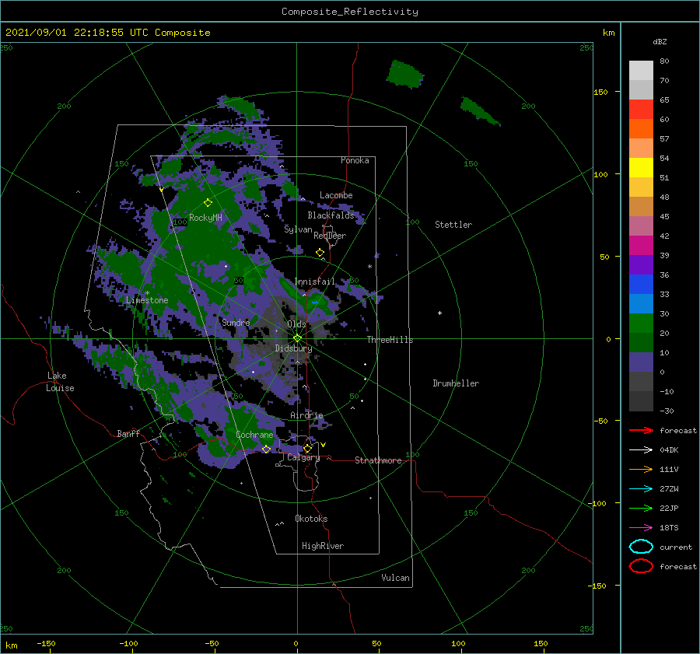
Task: Click the radar site marker at Olds
Action: [x=297, y=338]
